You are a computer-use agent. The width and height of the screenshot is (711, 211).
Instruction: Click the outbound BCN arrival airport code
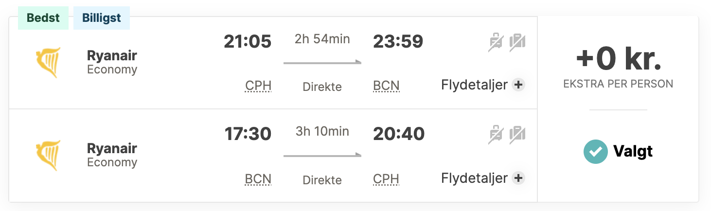(x=386, y=86)
